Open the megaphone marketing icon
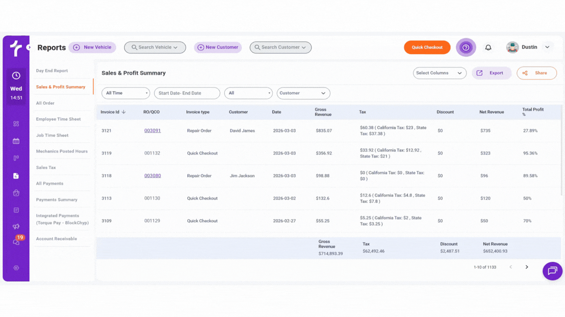Image resolution: width=565 pixels, height=317 pixels. point(16,226)
